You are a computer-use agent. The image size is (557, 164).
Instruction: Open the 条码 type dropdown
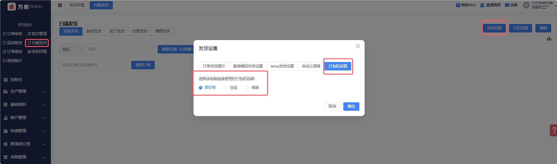pos(73,49)
